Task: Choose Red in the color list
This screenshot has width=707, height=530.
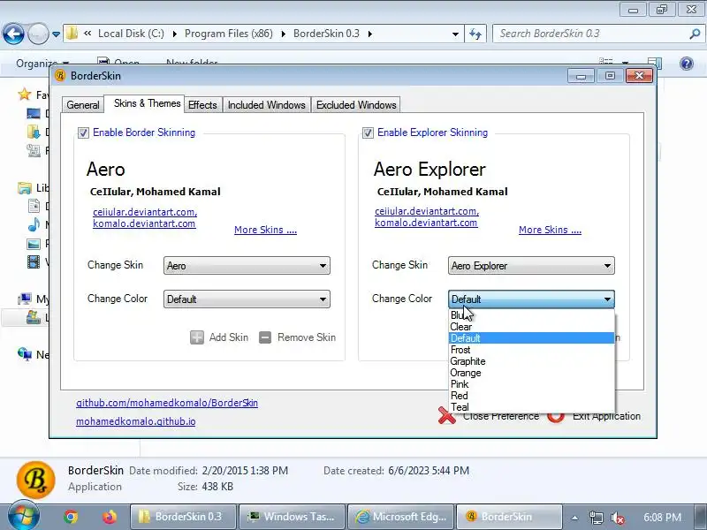Action: coord(532,396)
